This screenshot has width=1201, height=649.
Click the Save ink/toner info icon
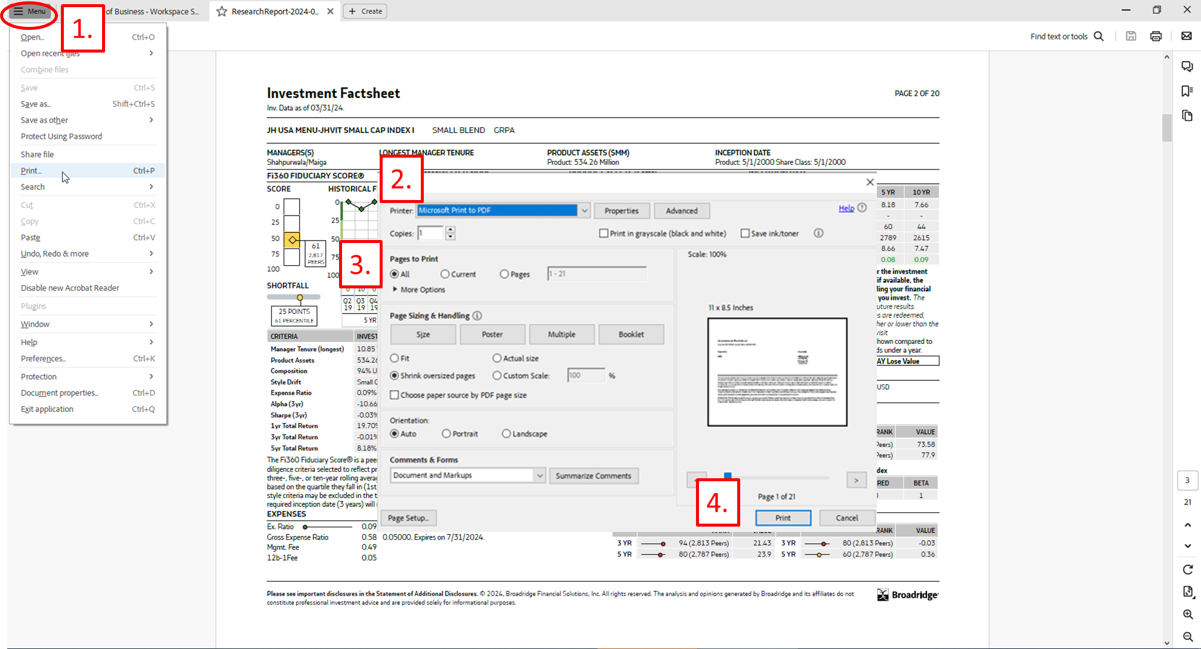point(818,233)
